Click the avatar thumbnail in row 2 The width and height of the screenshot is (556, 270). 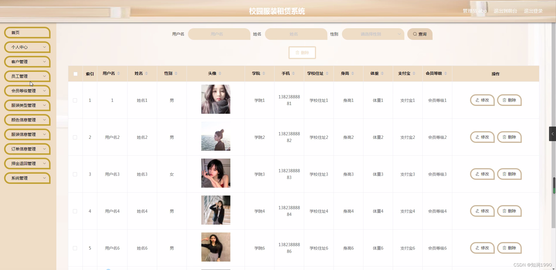point(215,136)
